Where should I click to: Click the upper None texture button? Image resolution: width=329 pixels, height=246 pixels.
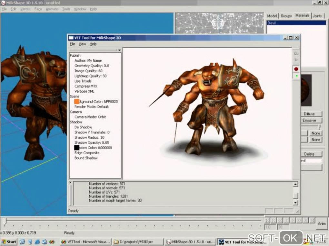(x=315, y=133)
